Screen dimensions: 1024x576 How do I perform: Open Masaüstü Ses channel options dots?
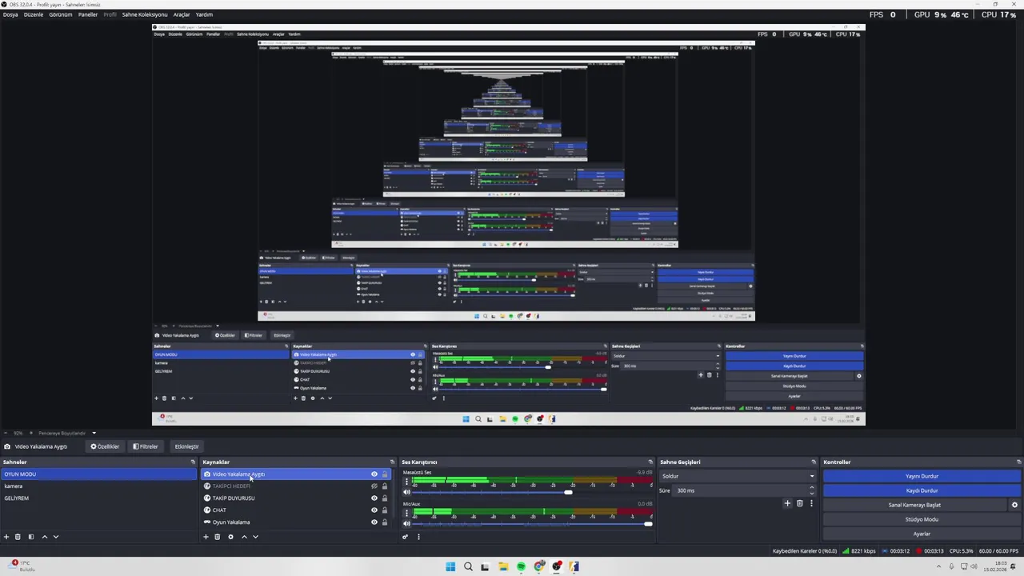[406, 482]
